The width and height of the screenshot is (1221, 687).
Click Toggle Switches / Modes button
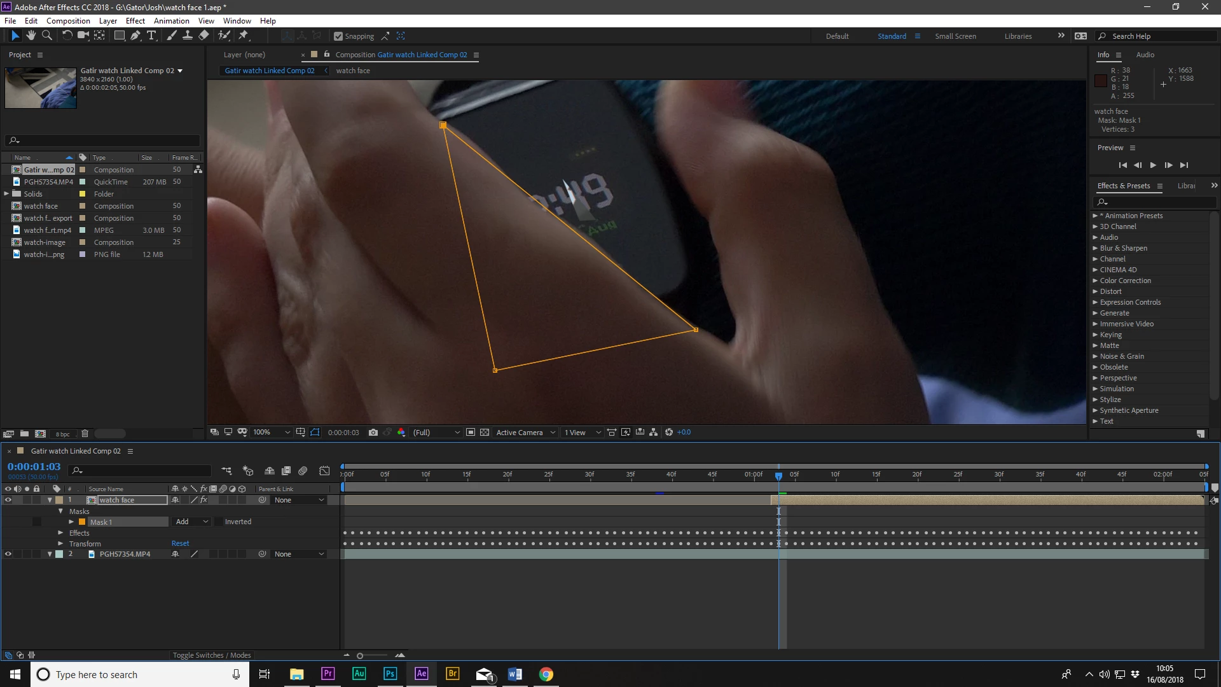click(211, 655)
